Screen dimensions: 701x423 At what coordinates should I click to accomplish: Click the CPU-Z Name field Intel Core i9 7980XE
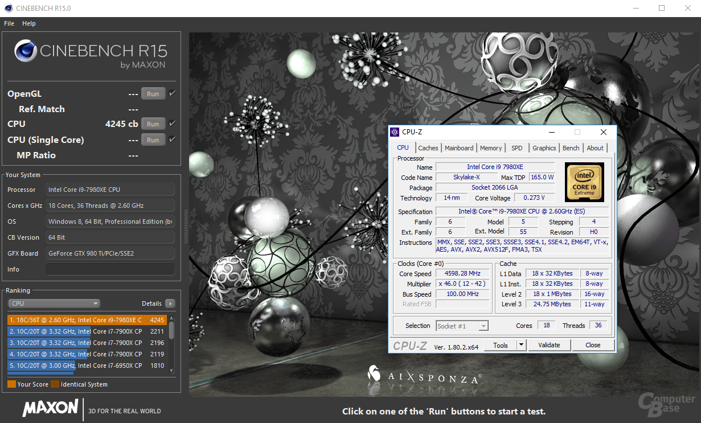(495, 167)
